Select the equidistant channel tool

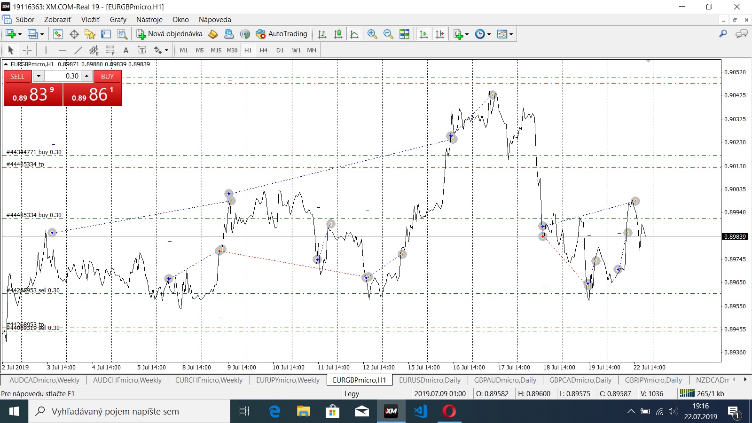click(94, 50)
